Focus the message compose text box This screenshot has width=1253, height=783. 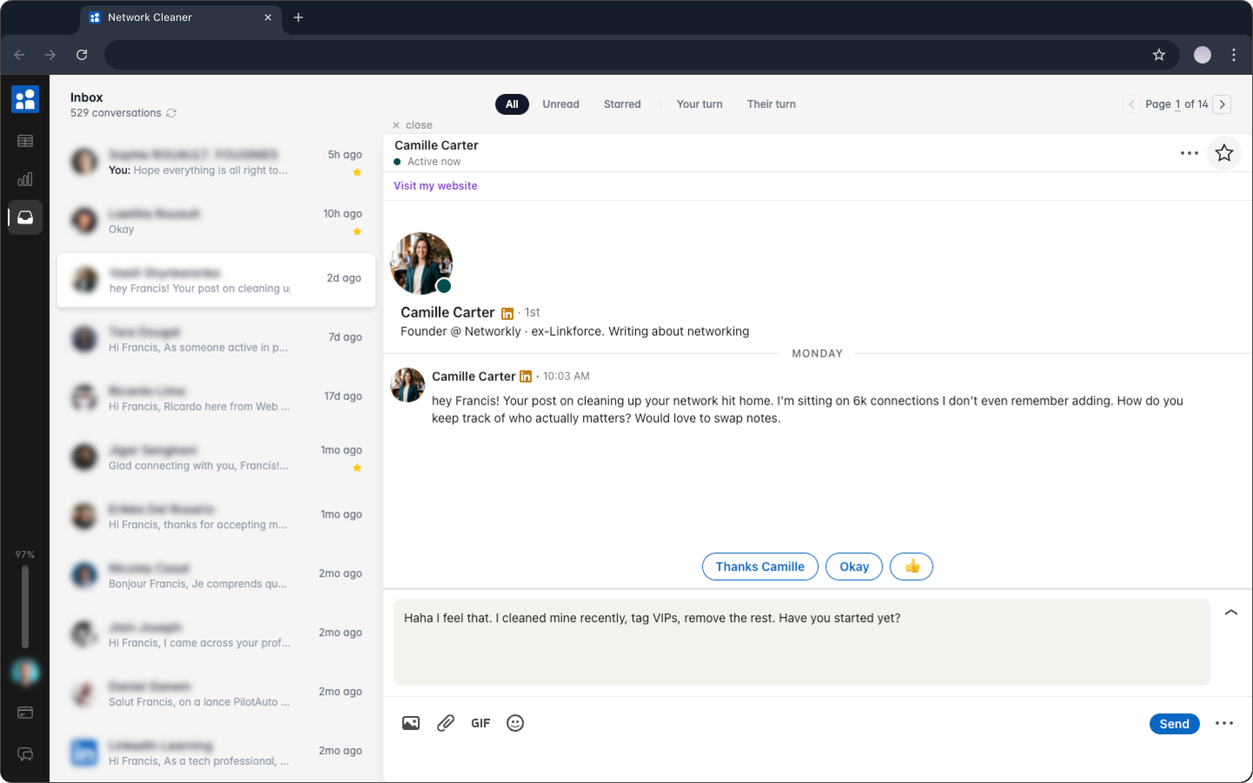coord(801,642)
